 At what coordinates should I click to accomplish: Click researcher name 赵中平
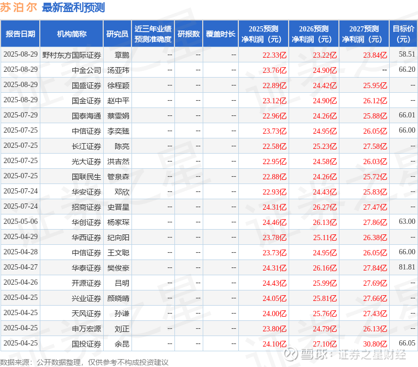pyautogui.click(x=118, y=101)
